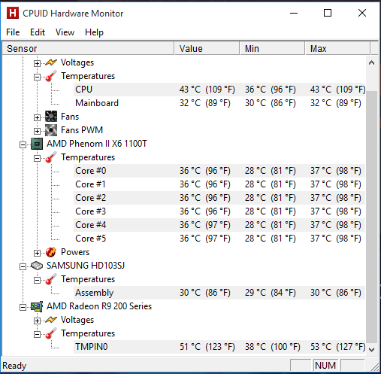Click the processor chip icon for AMD Phenom II
Screen dimensions: 381x374
[37, 144]
